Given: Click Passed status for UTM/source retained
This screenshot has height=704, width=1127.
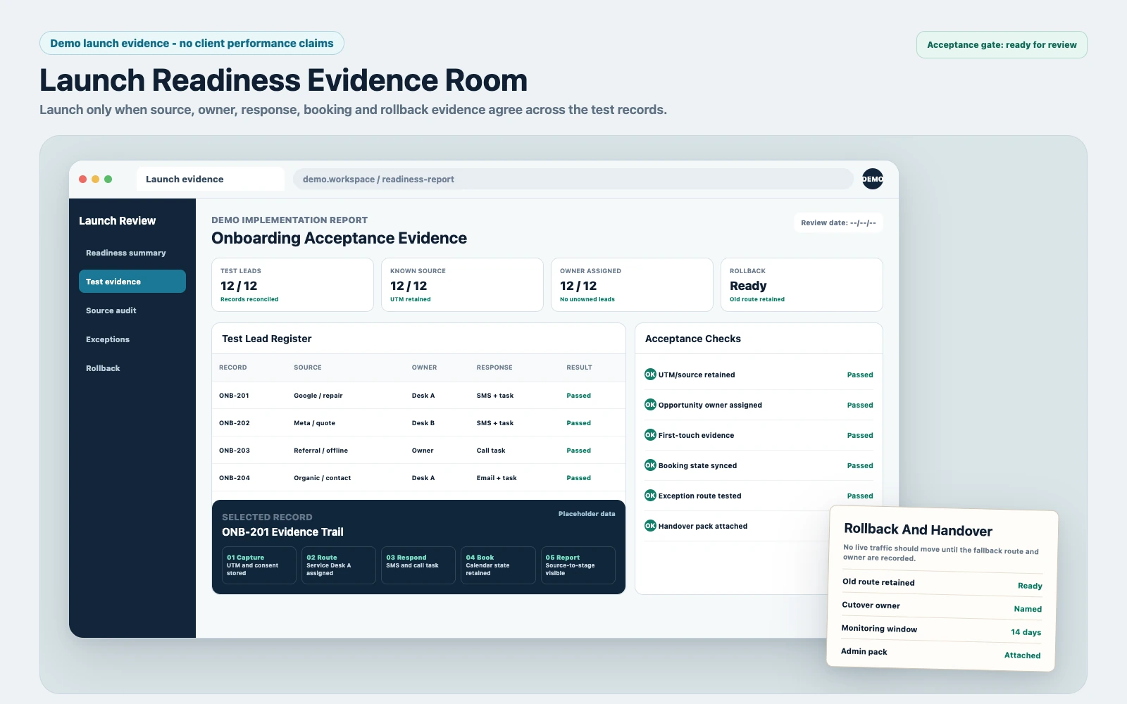Looking at the screenshot, I should (x=860, y=375).
